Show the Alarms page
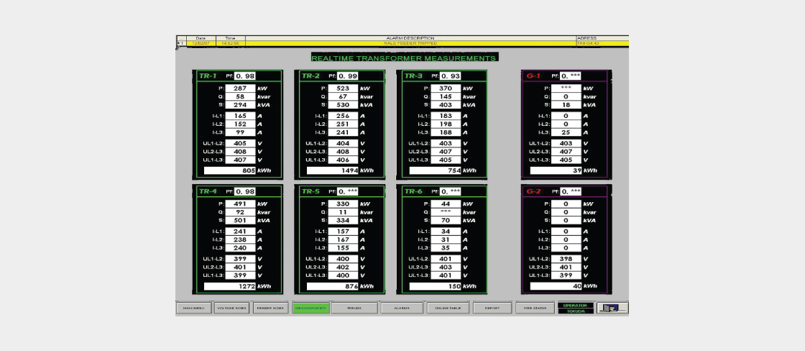The height and width of the screenshot is (351, 805). click(x=402, y=309)
